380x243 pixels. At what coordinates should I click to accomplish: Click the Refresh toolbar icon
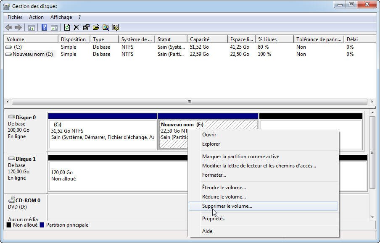coord(66,28)
